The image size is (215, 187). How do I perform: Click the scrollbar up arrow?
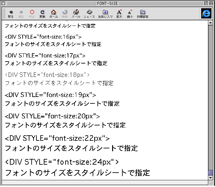pos(210,23)
